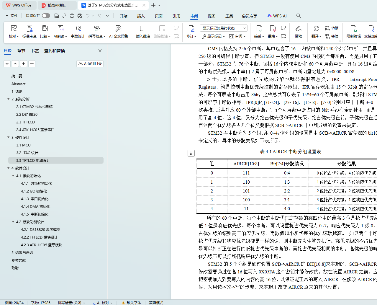The width and height of the screenshot is (377, 305).
Task: Open the 显示标记的最终状态 dropdown
Action: (224, 28)
